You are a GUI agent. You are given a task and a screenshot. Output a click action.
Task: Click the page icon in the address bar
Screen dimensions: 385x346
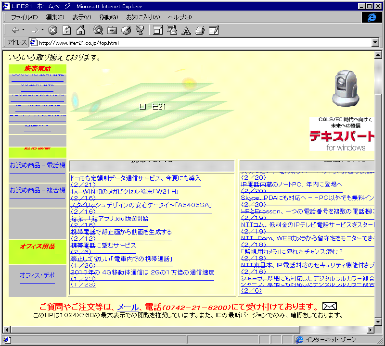pyautogui.click(x=34, y=43)
